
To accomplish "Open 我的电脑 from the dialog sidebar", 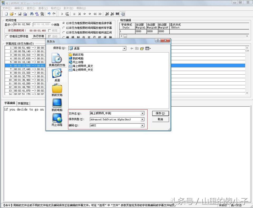I will coord(57,105).
